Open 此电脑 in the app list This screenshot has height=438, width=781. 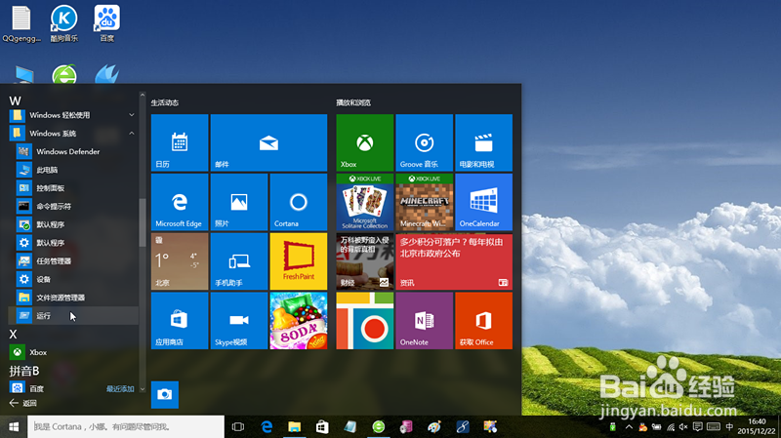point(72,170)
